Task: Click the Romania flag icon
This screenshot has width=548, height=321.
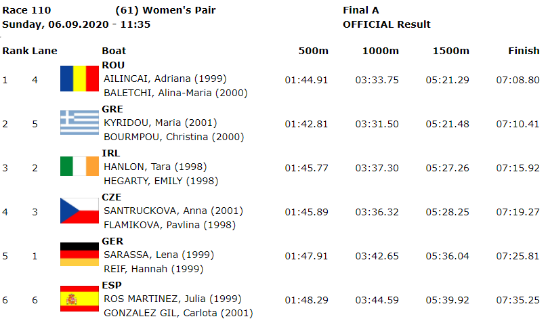Action: [79, 79]
